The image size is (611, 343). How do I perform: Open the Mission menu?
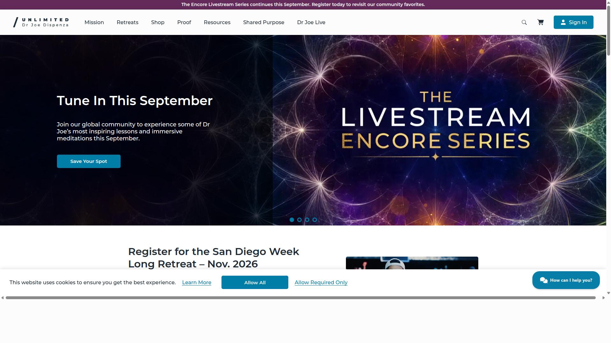coord(94,22)
